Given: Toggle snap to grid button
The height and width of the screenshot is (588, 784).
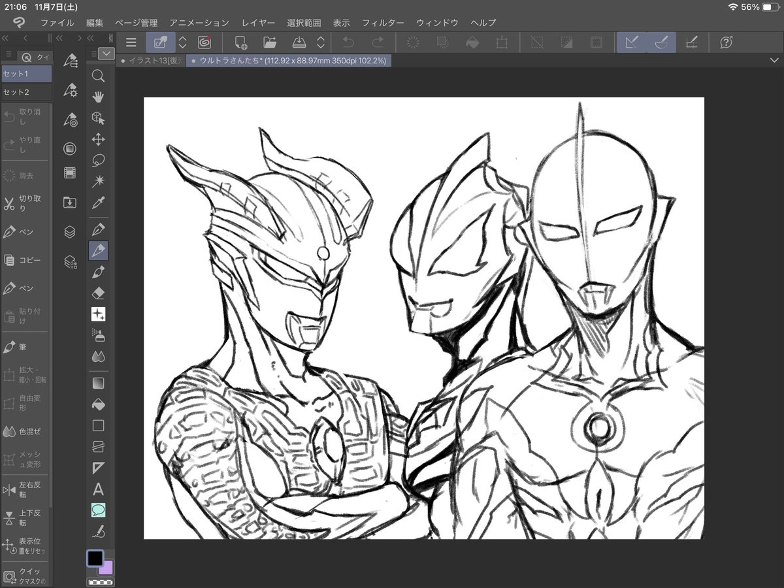Looking at the screenshot, I should click(691, 42).
